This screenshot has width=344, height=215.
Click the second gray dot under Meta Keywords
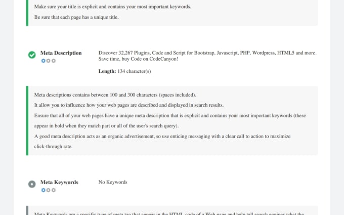coord(49,190)
